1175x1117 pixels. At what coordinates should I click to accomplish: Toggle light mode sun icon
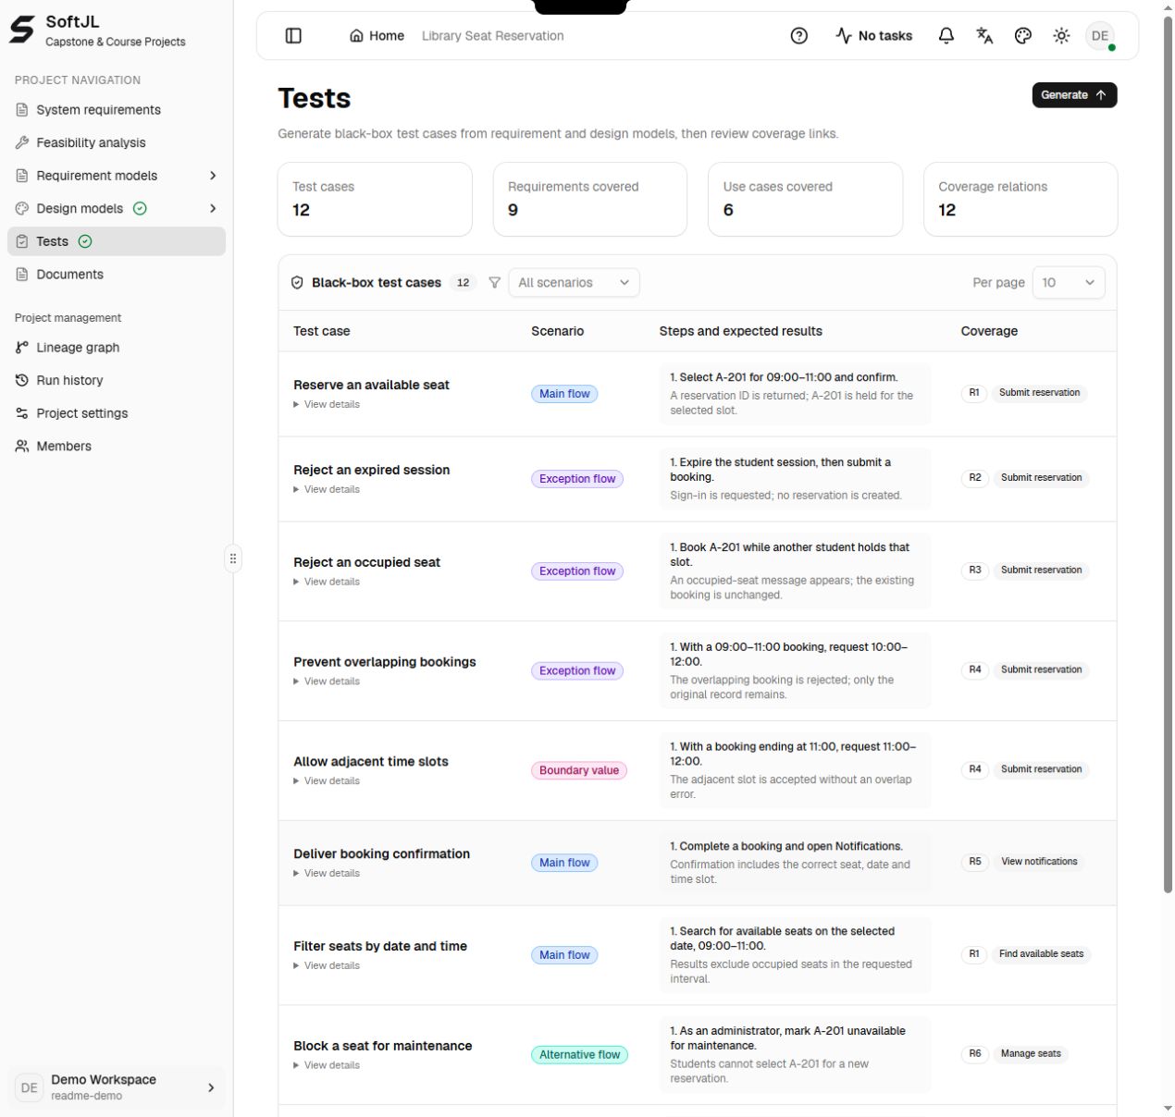(x=1061, y=36)
